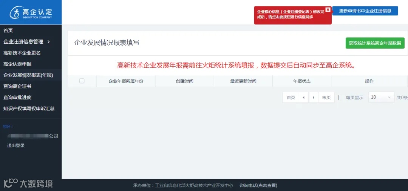Image resolution: width=408 pixels, height=191 pixels.
Task: Open 查询审批进度
Action: click(17, 97)
